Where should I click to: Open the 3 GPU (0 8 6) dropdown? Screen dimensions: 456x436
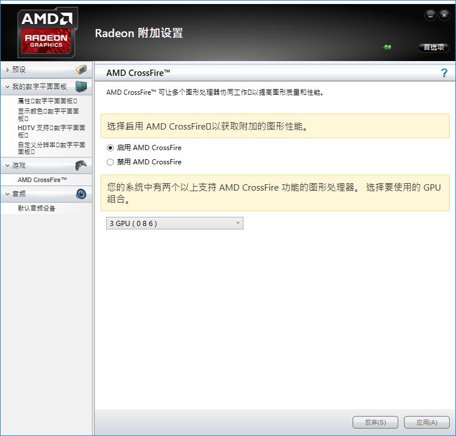click(175, 223)
